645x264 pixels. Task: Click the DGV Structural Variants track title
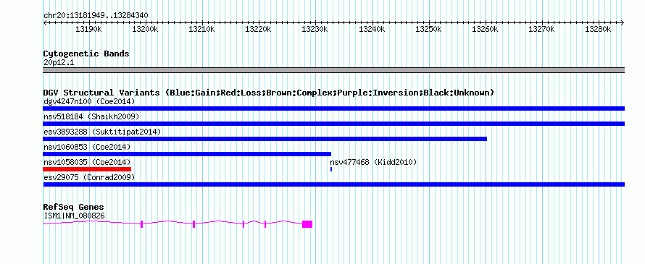point(269,93)
